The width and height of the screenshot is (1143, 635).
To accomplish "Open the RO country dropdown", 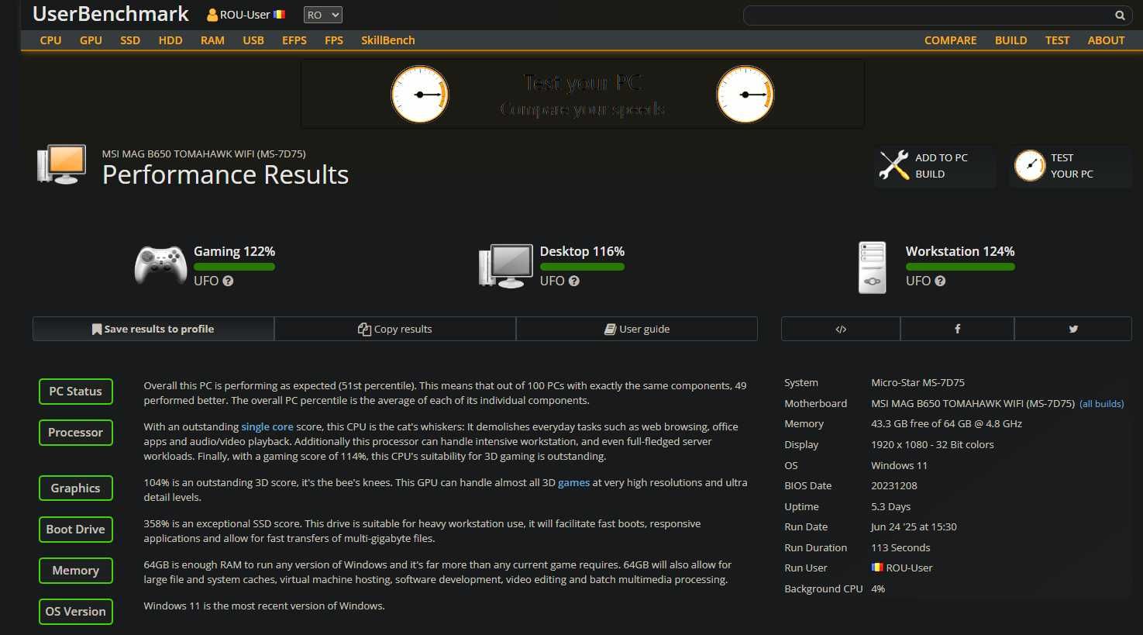I will 322,15.
